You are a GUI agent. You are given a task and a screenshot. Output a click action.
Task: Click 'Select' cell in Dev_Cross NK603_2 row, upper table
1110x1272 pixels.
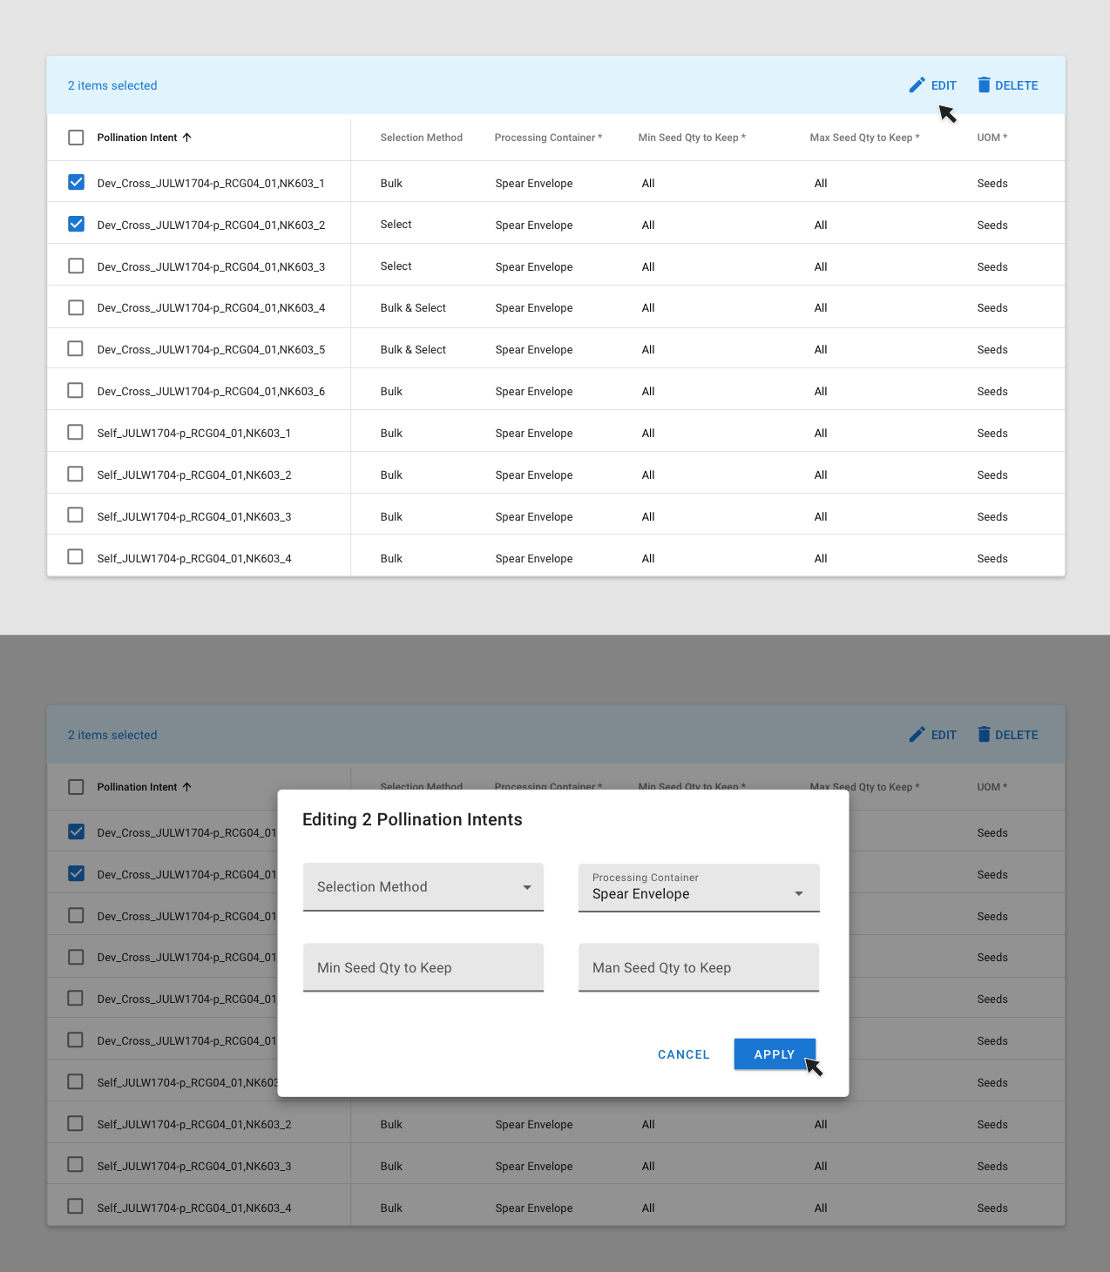point(396,225)
